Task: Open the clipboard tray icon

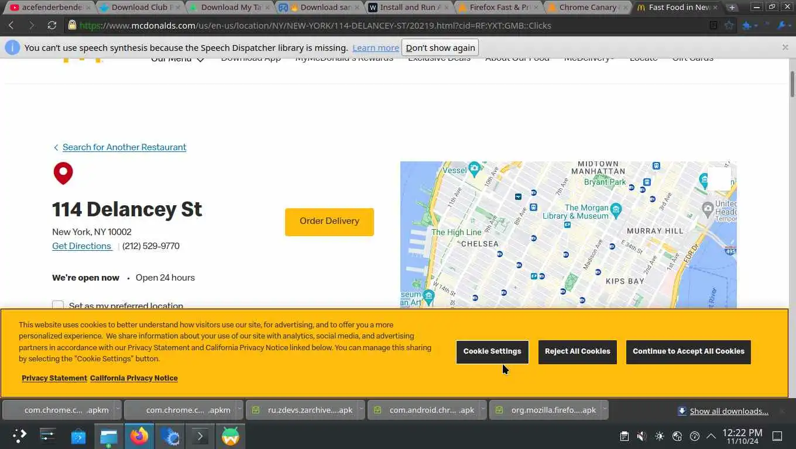Action: [x=625, y=436]
